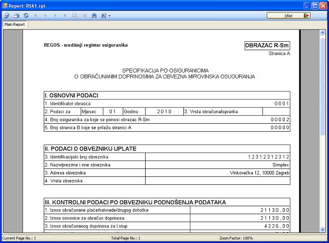Click the Export Report icon
The image size is (329, 243).
tap(6, 15)
